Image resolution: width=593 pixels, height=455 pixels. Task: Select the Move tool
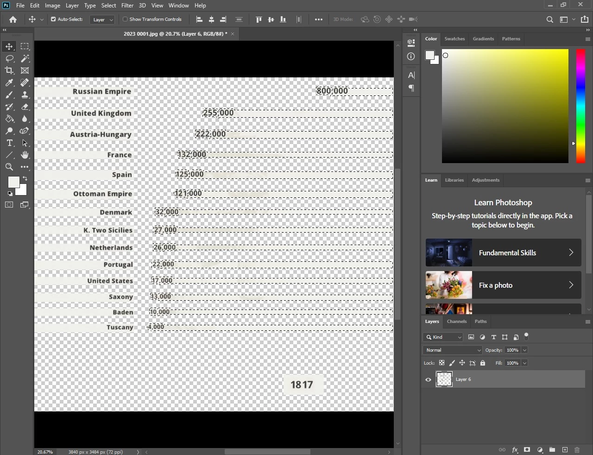(9, 46)
